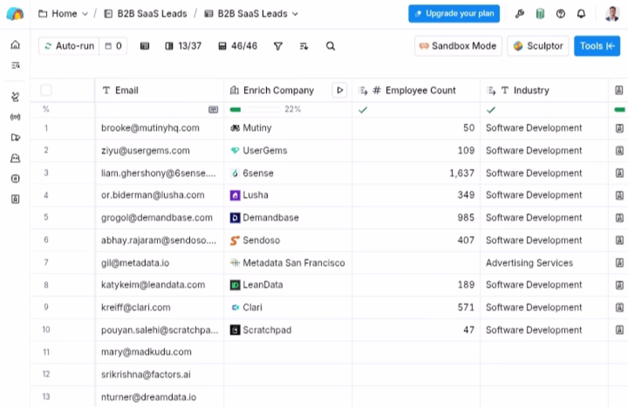
Task: Open the schedule count button showing 0
Action: coord(113,46)
